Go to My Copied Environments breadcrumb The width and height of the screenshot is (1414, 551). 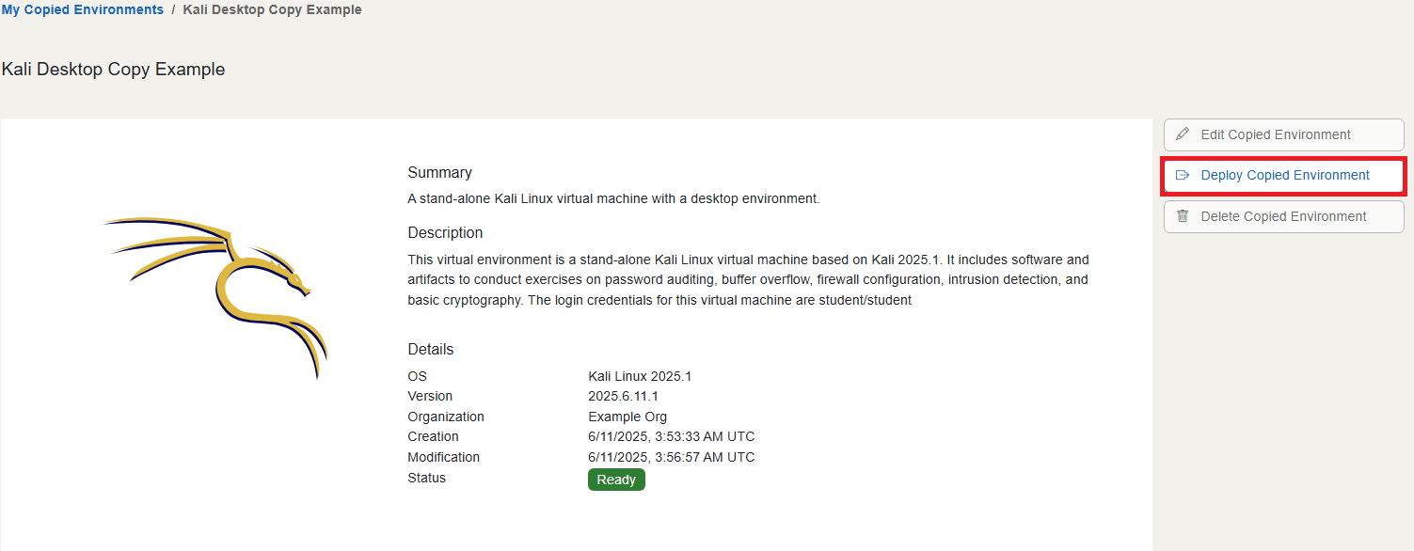pyautogui.click(x=83, y=9)
